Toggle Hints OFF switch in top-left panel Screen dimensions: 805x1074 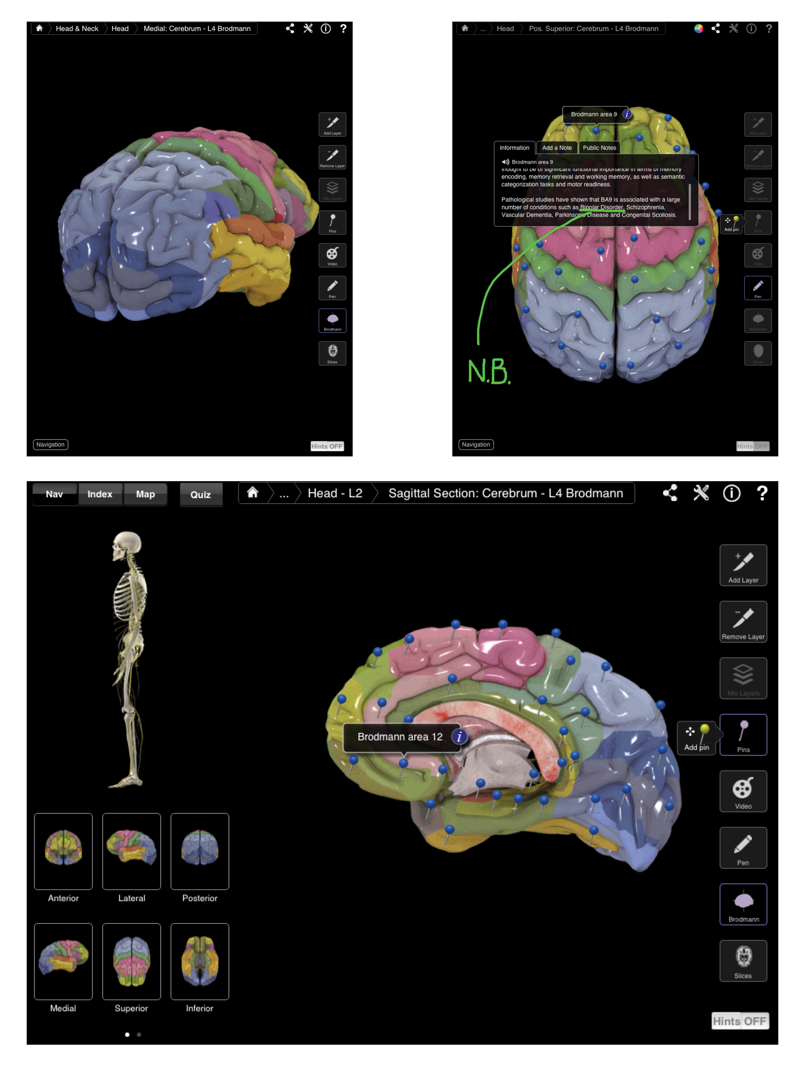point(327,446)
